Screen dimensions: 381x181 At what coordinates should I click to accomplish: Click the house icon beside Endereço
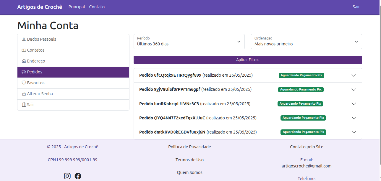[24, 61]
